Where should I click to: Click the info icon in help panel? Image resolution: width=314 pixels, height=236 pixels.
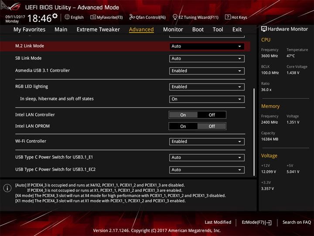(7, 188)
